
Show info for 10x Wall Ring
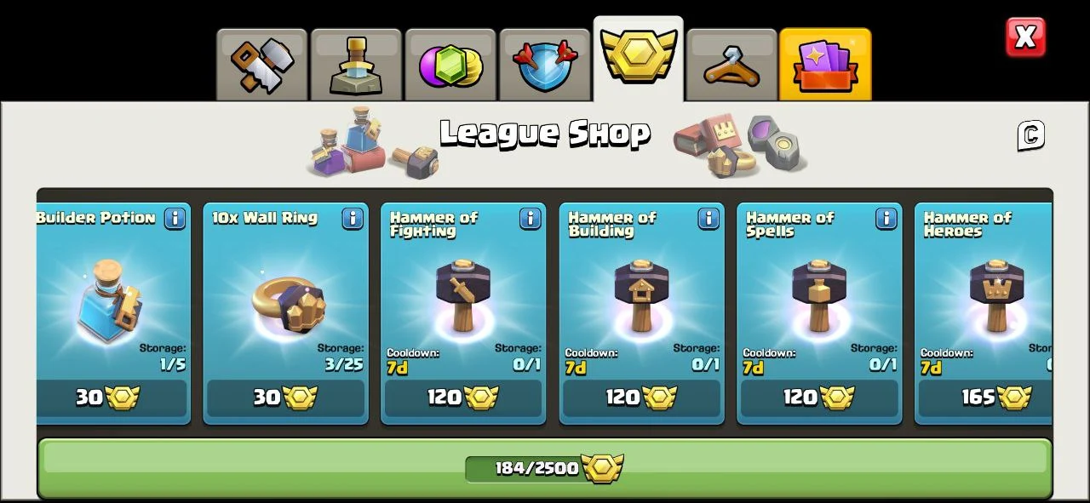[353, 218]
